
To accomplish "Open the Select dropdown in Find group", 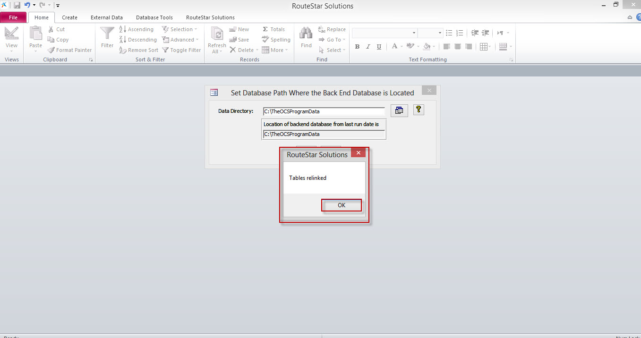I will click(332, 50).
